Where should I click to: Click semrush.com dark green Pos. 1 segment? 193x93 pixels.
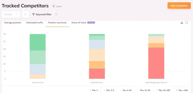38,42
